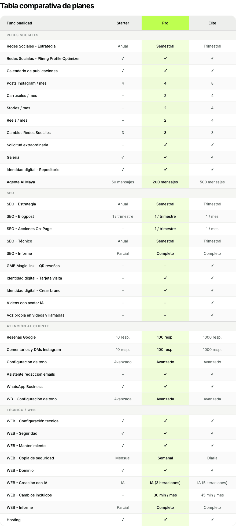The height and width of the screenshot is (526, 236).
Task: Click the TÉCNICO / WEB section header
Action: pos(21,410)
